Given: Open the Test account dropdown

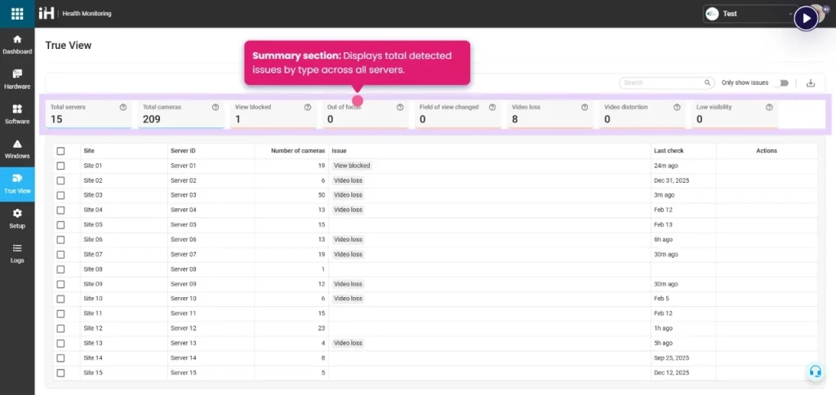Looking at the screenshot, I should click(x=749, y=14).
